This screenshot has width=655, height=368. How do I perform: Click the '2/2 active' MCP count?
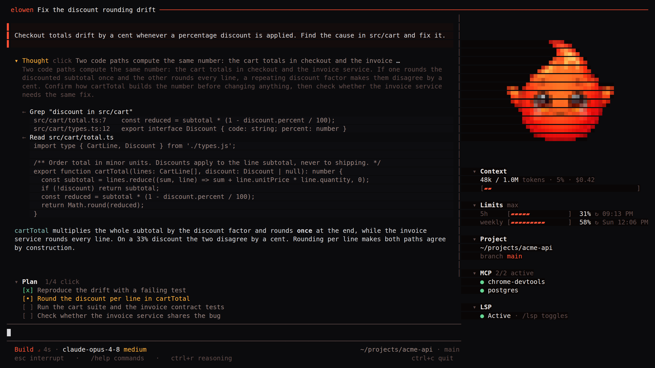pyautogui.click(x=515, y=273)
